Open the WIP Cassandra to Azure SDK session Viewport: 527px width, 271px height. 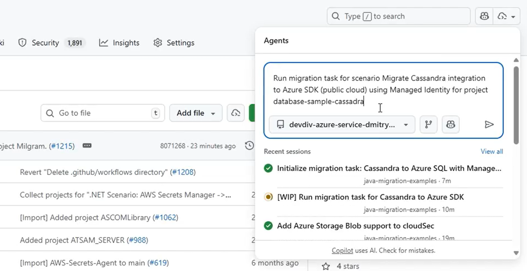pyautogui.click(x=370, y=197)
